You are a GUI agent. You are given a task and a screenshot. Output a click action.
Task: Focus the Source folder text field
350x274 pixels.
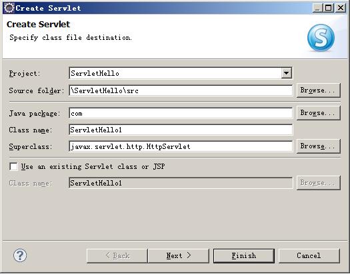pyautogui.click(x=181, y=90)
